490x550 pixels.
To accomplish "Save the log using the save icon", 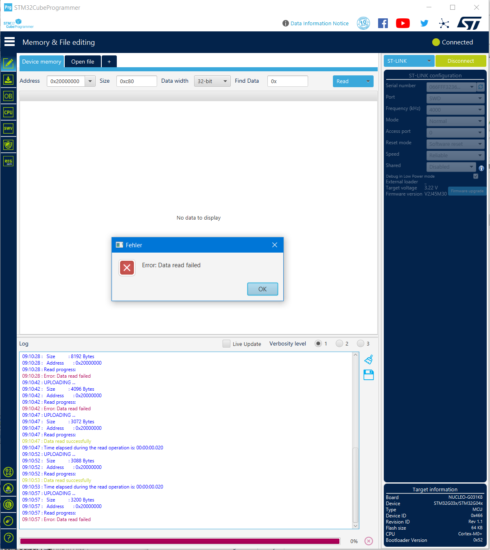I will (x=368, y=375).
